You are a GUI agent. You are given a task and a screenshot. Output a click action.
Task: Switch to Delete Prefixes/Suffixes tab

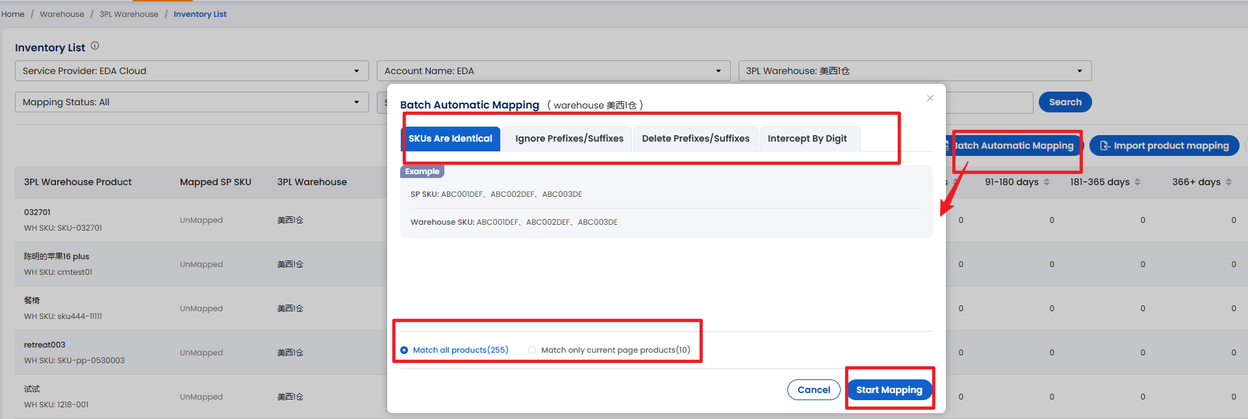pos(696,138)
